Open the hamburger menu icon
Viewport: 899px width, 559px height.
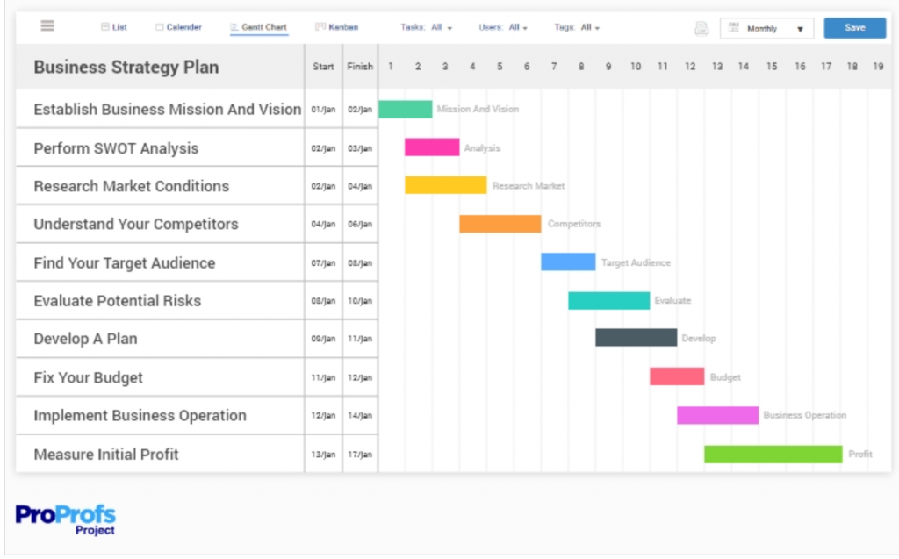(47, 25)
